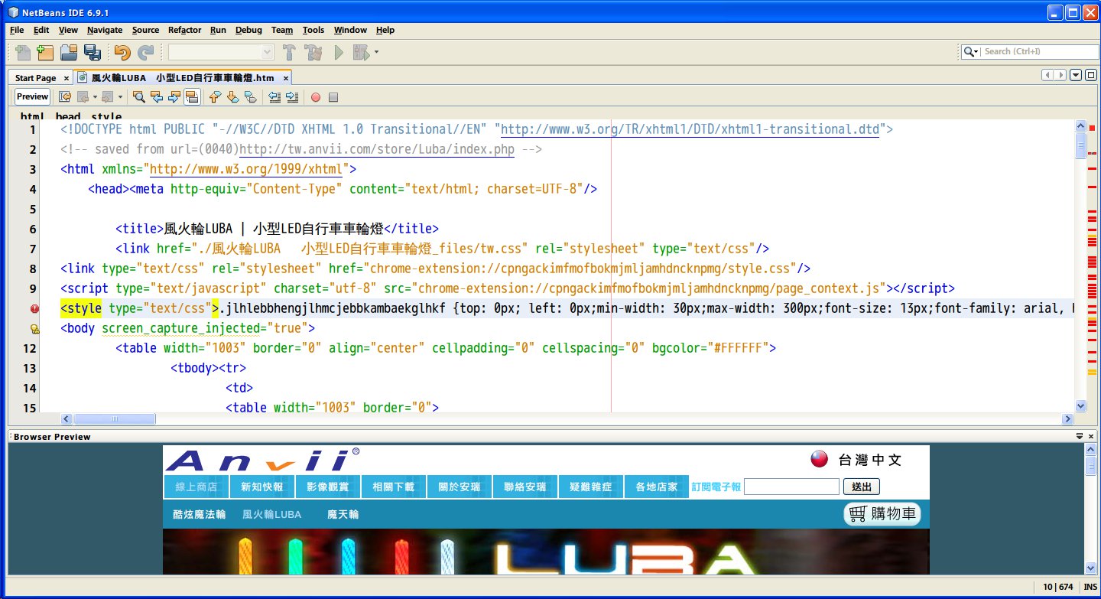1101x599 pixels.
Task: Click the Shift Line Left icon
Action: click(x=274, y=97)
